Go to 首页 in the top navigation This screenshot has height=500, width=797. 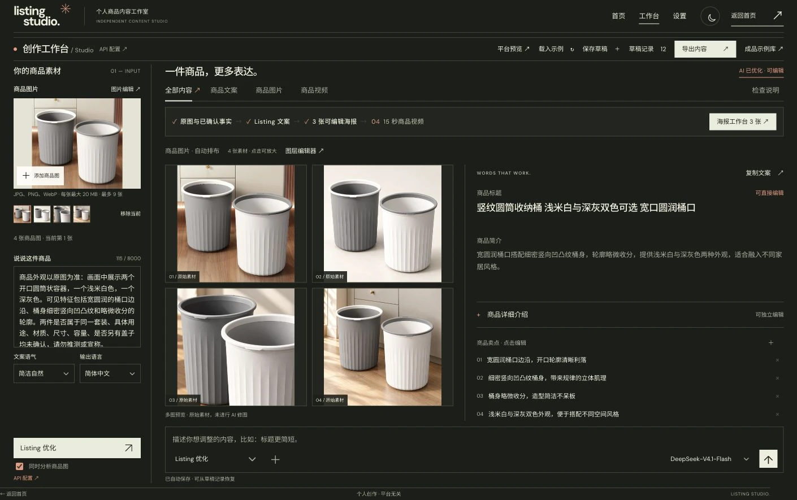[x=618, y=16]
